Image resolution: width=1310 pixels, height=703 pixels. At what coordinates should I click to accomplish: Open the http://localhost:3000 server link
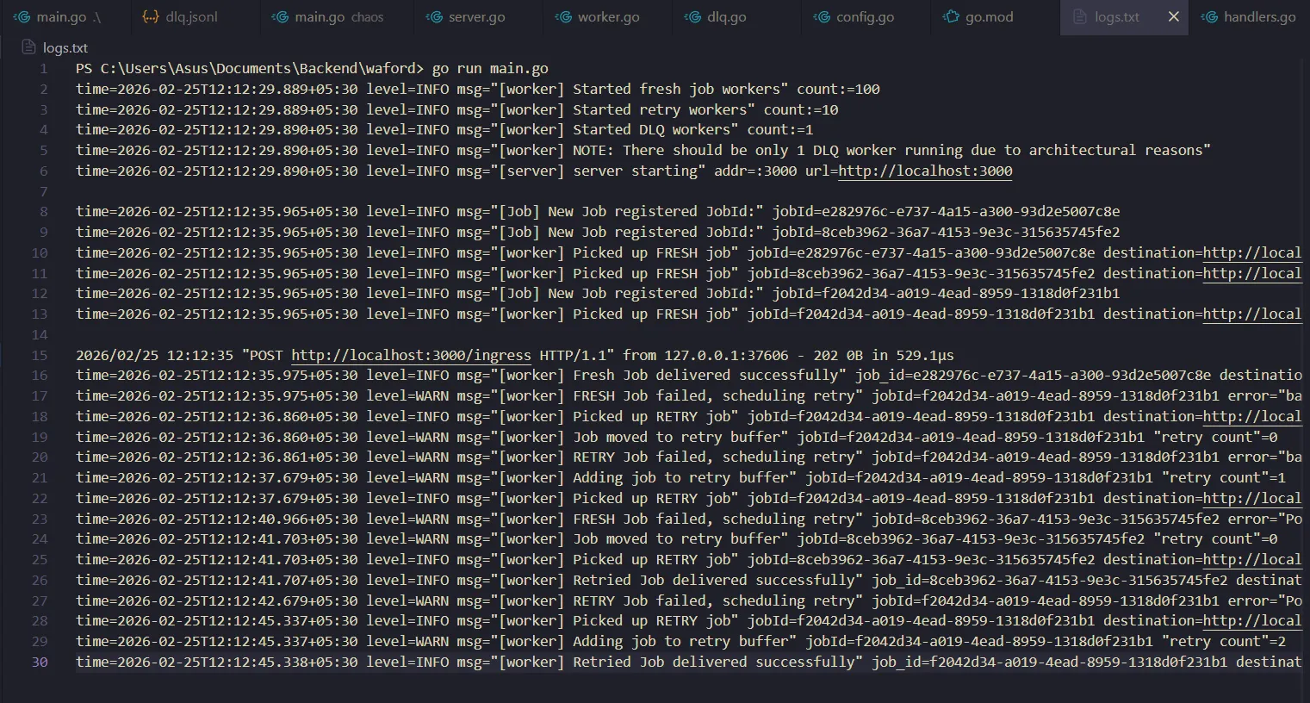(924, 171)
